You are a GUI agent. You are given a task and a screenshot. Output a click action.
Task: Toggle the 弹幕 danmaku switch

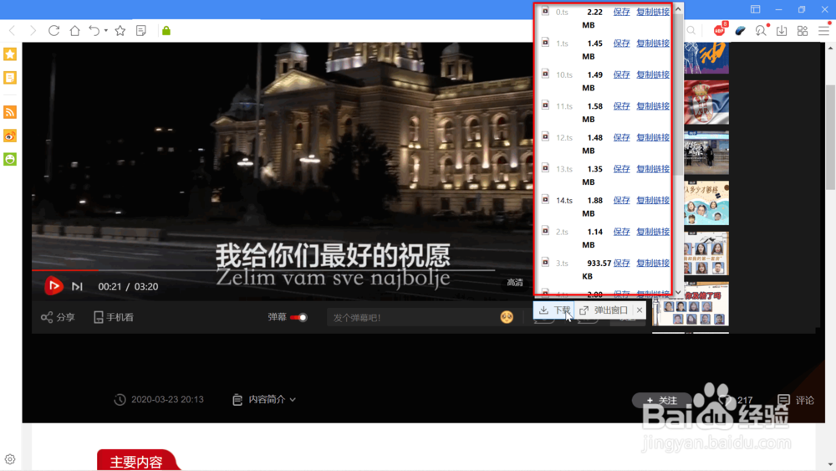298,317
